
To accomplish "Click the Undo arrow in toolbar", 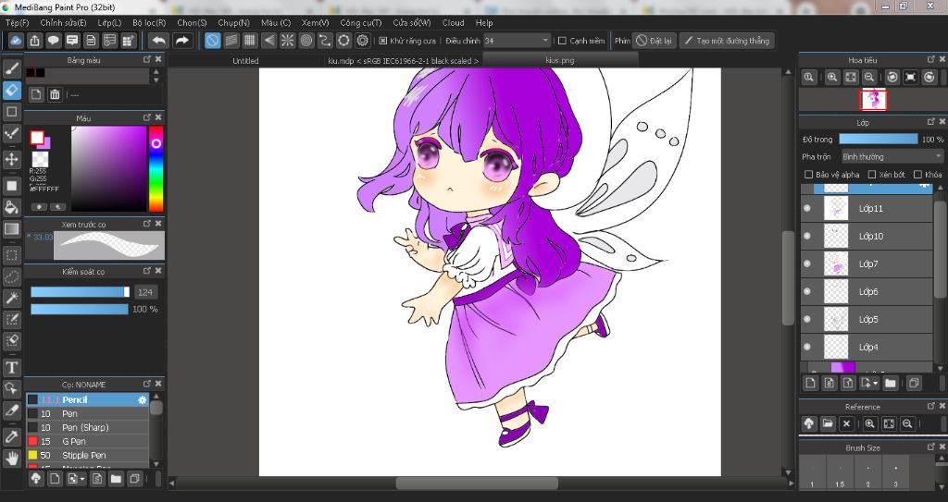I will click(x=158, y=41).
